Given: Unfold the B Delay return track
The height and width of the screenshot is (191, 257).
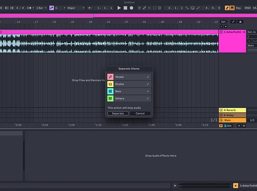Looking at the screenshot, I should 221,115.
